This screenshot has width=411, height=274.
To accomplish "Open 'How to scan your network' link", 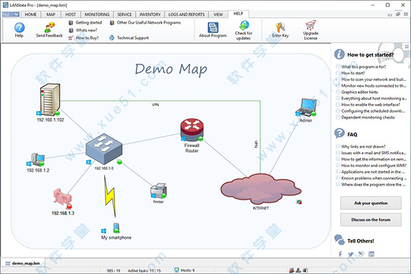I will click(373, 79).
